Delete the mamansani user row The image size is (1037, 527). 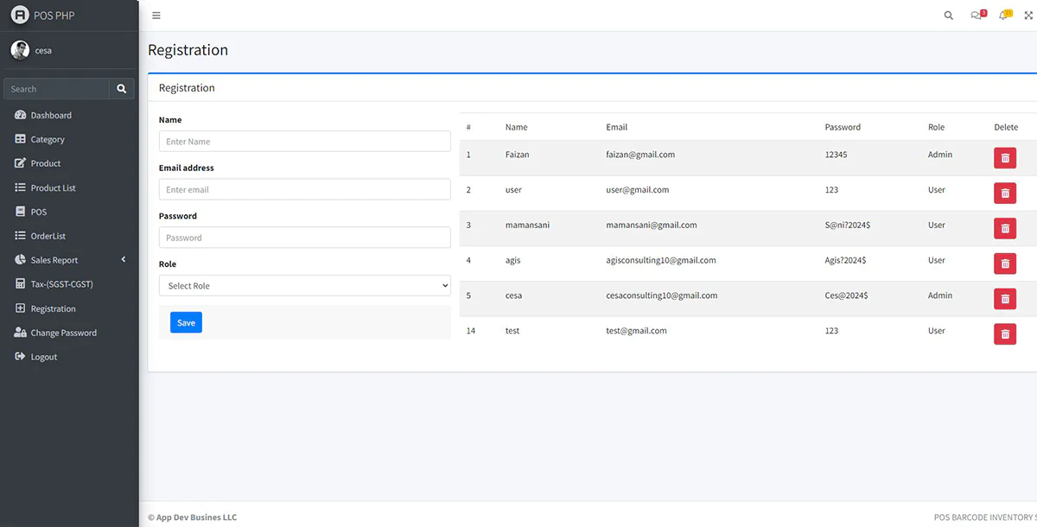(1005, 228)
